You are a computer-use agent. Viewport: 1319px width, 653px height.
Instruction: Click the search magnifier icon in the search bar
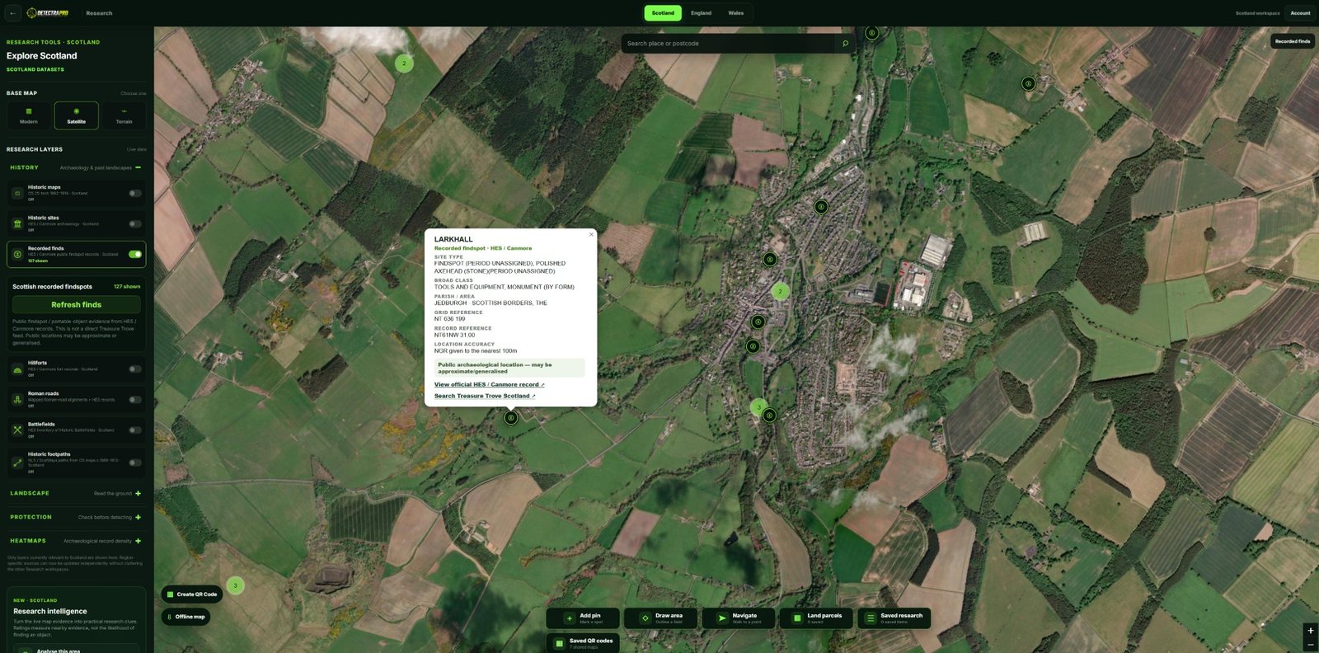pyautogui.click(x=845, y=44)
